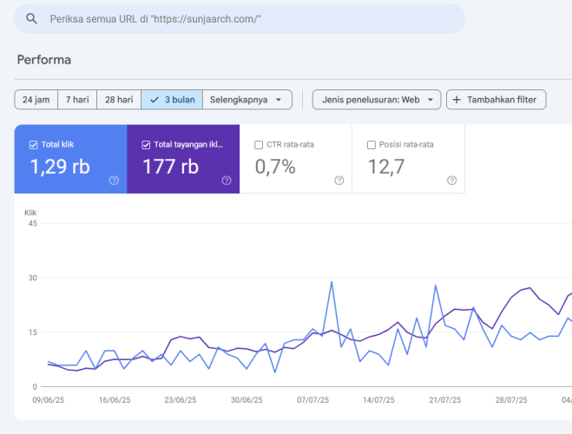Click the 09/06/25 date label on chart axis
572x434 pixels.
click(x=48, y=400)
